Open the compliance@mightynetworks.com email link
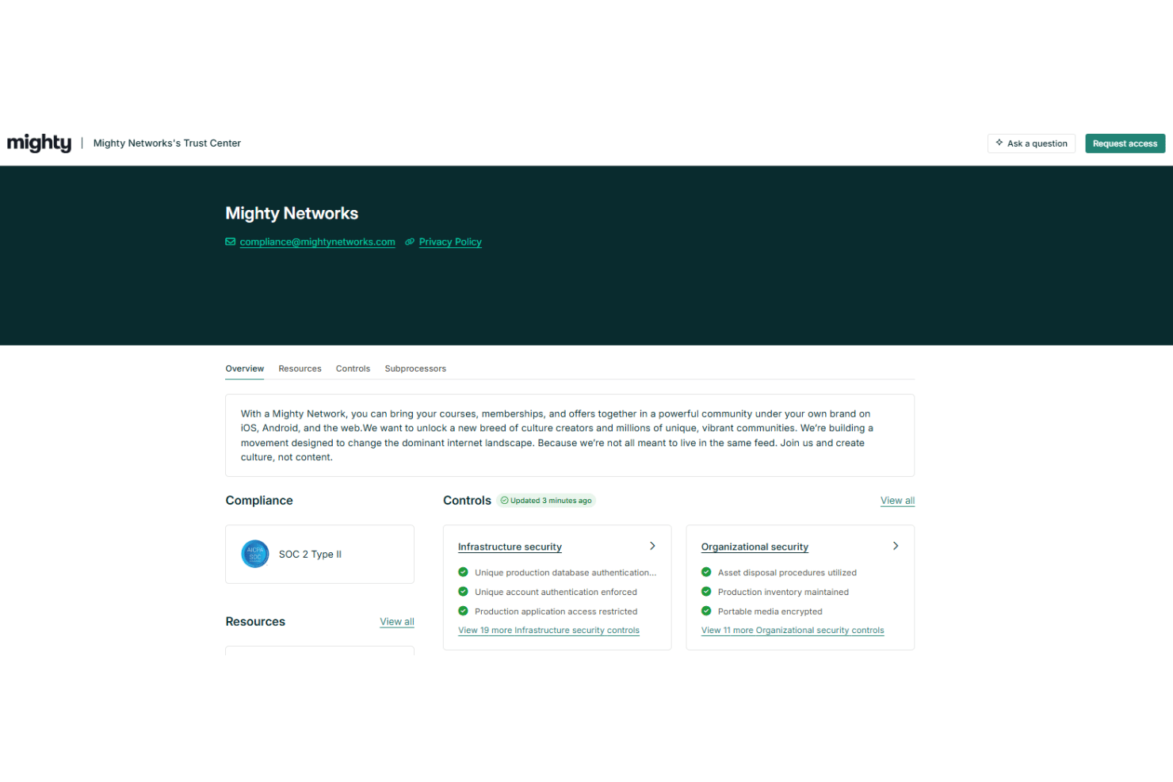The image size is (1173, 782). coord(317,242)
